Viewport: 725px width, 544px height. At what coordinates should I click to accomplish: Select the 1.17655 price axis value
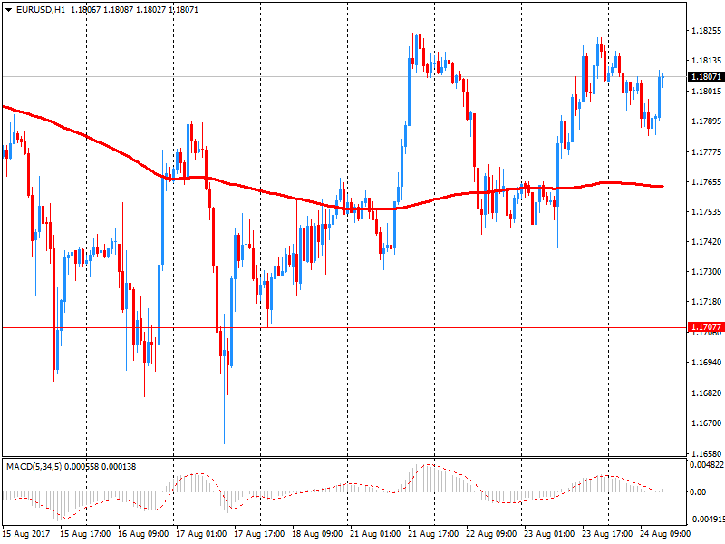pos(706,182)
